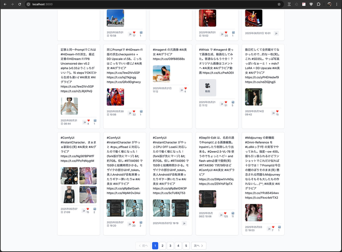Open the Z extension icon in the toolbar
The image size is (342, 252).
289,4
